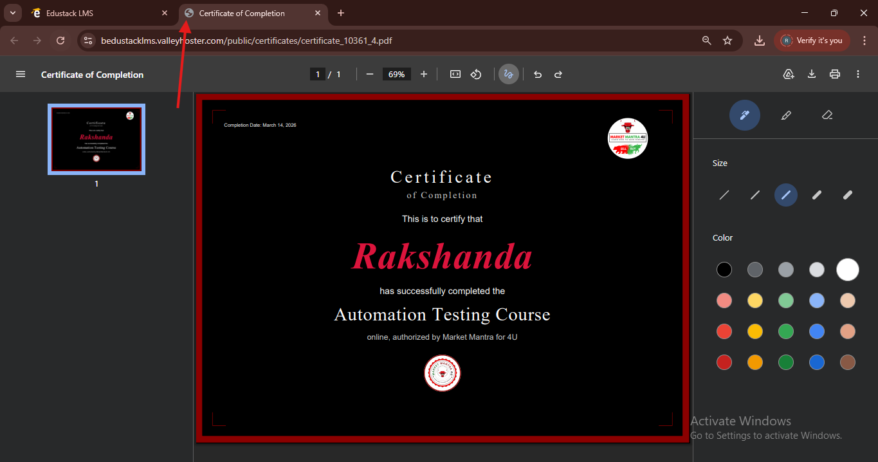The height and width of the screenshot is (462, 878).
Task: Pick the dark gray color swatch
Action: pos(755,270)
